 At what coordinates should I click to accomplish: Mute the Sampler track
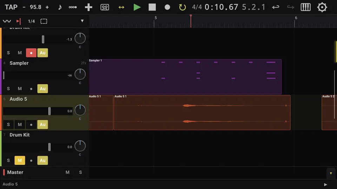tap(20, 89)
